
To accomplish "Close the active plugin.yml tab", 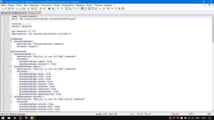I will 39,13.
